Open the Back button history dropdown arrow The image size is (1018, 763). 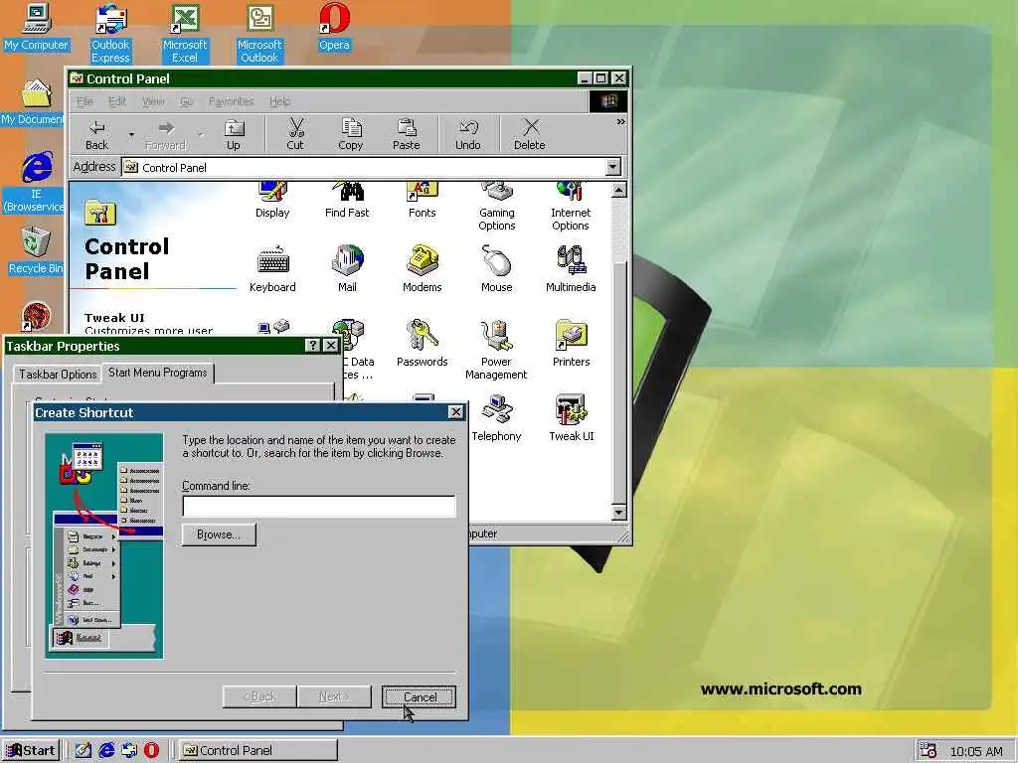click(x=131, y=135)
